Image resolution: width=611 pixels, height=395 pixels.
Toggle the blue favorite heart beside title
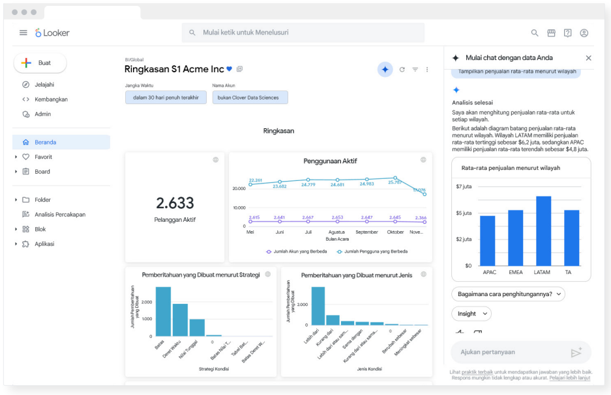point(229,69)
